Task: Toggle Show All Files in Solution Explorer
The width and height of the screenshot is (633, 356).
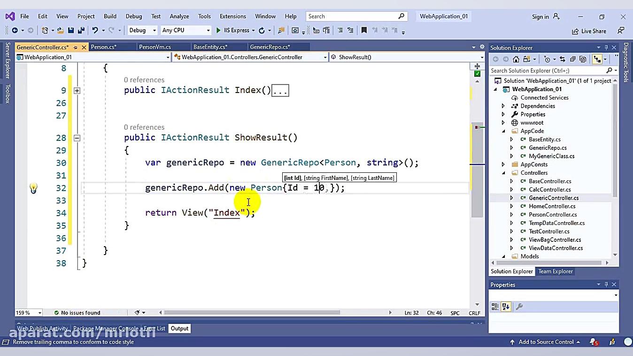Action: point(583,59)
